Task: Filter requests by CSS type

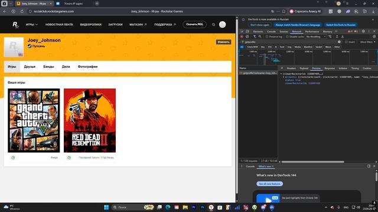Action: point(270,47)
